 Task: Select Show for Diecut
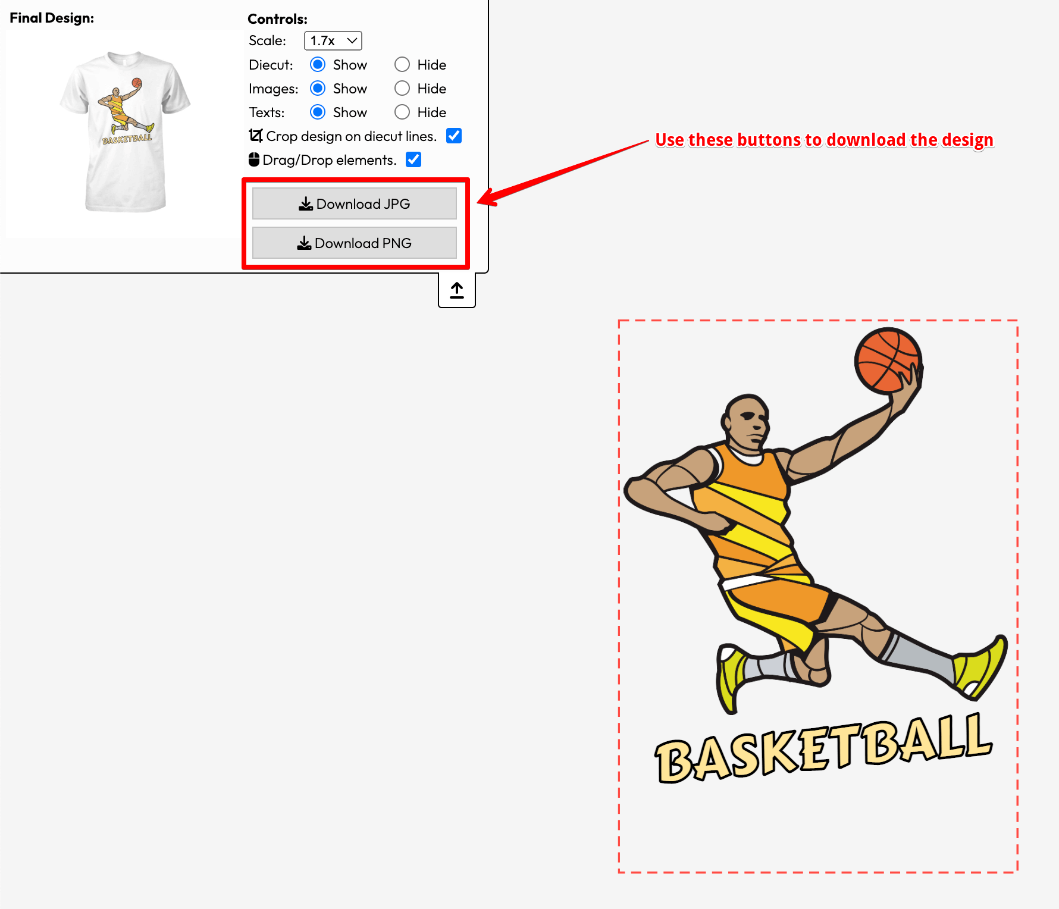coord(318,64)
